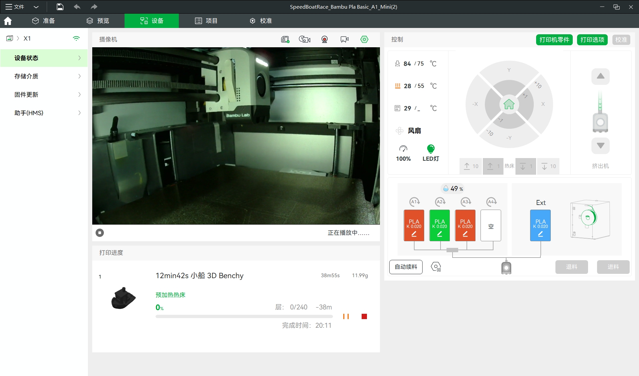Lower the heatbed by 10
639x376 pixels.
click(x=548, y=166)
